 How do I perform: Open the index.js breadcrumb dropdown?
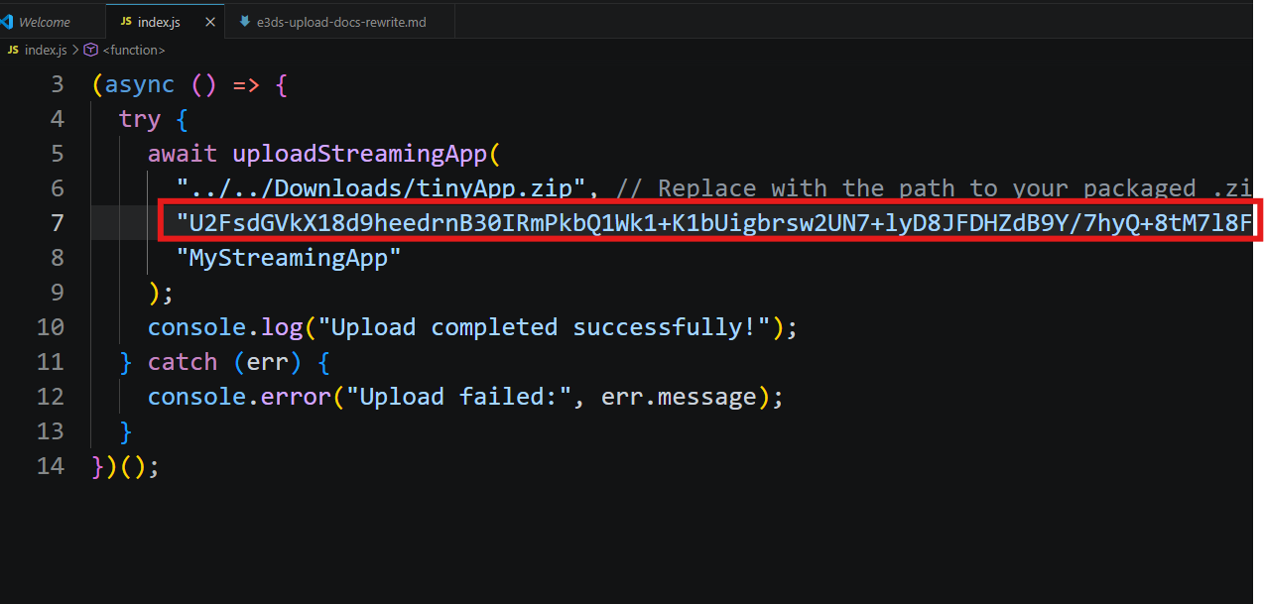(x=45, y=50)
